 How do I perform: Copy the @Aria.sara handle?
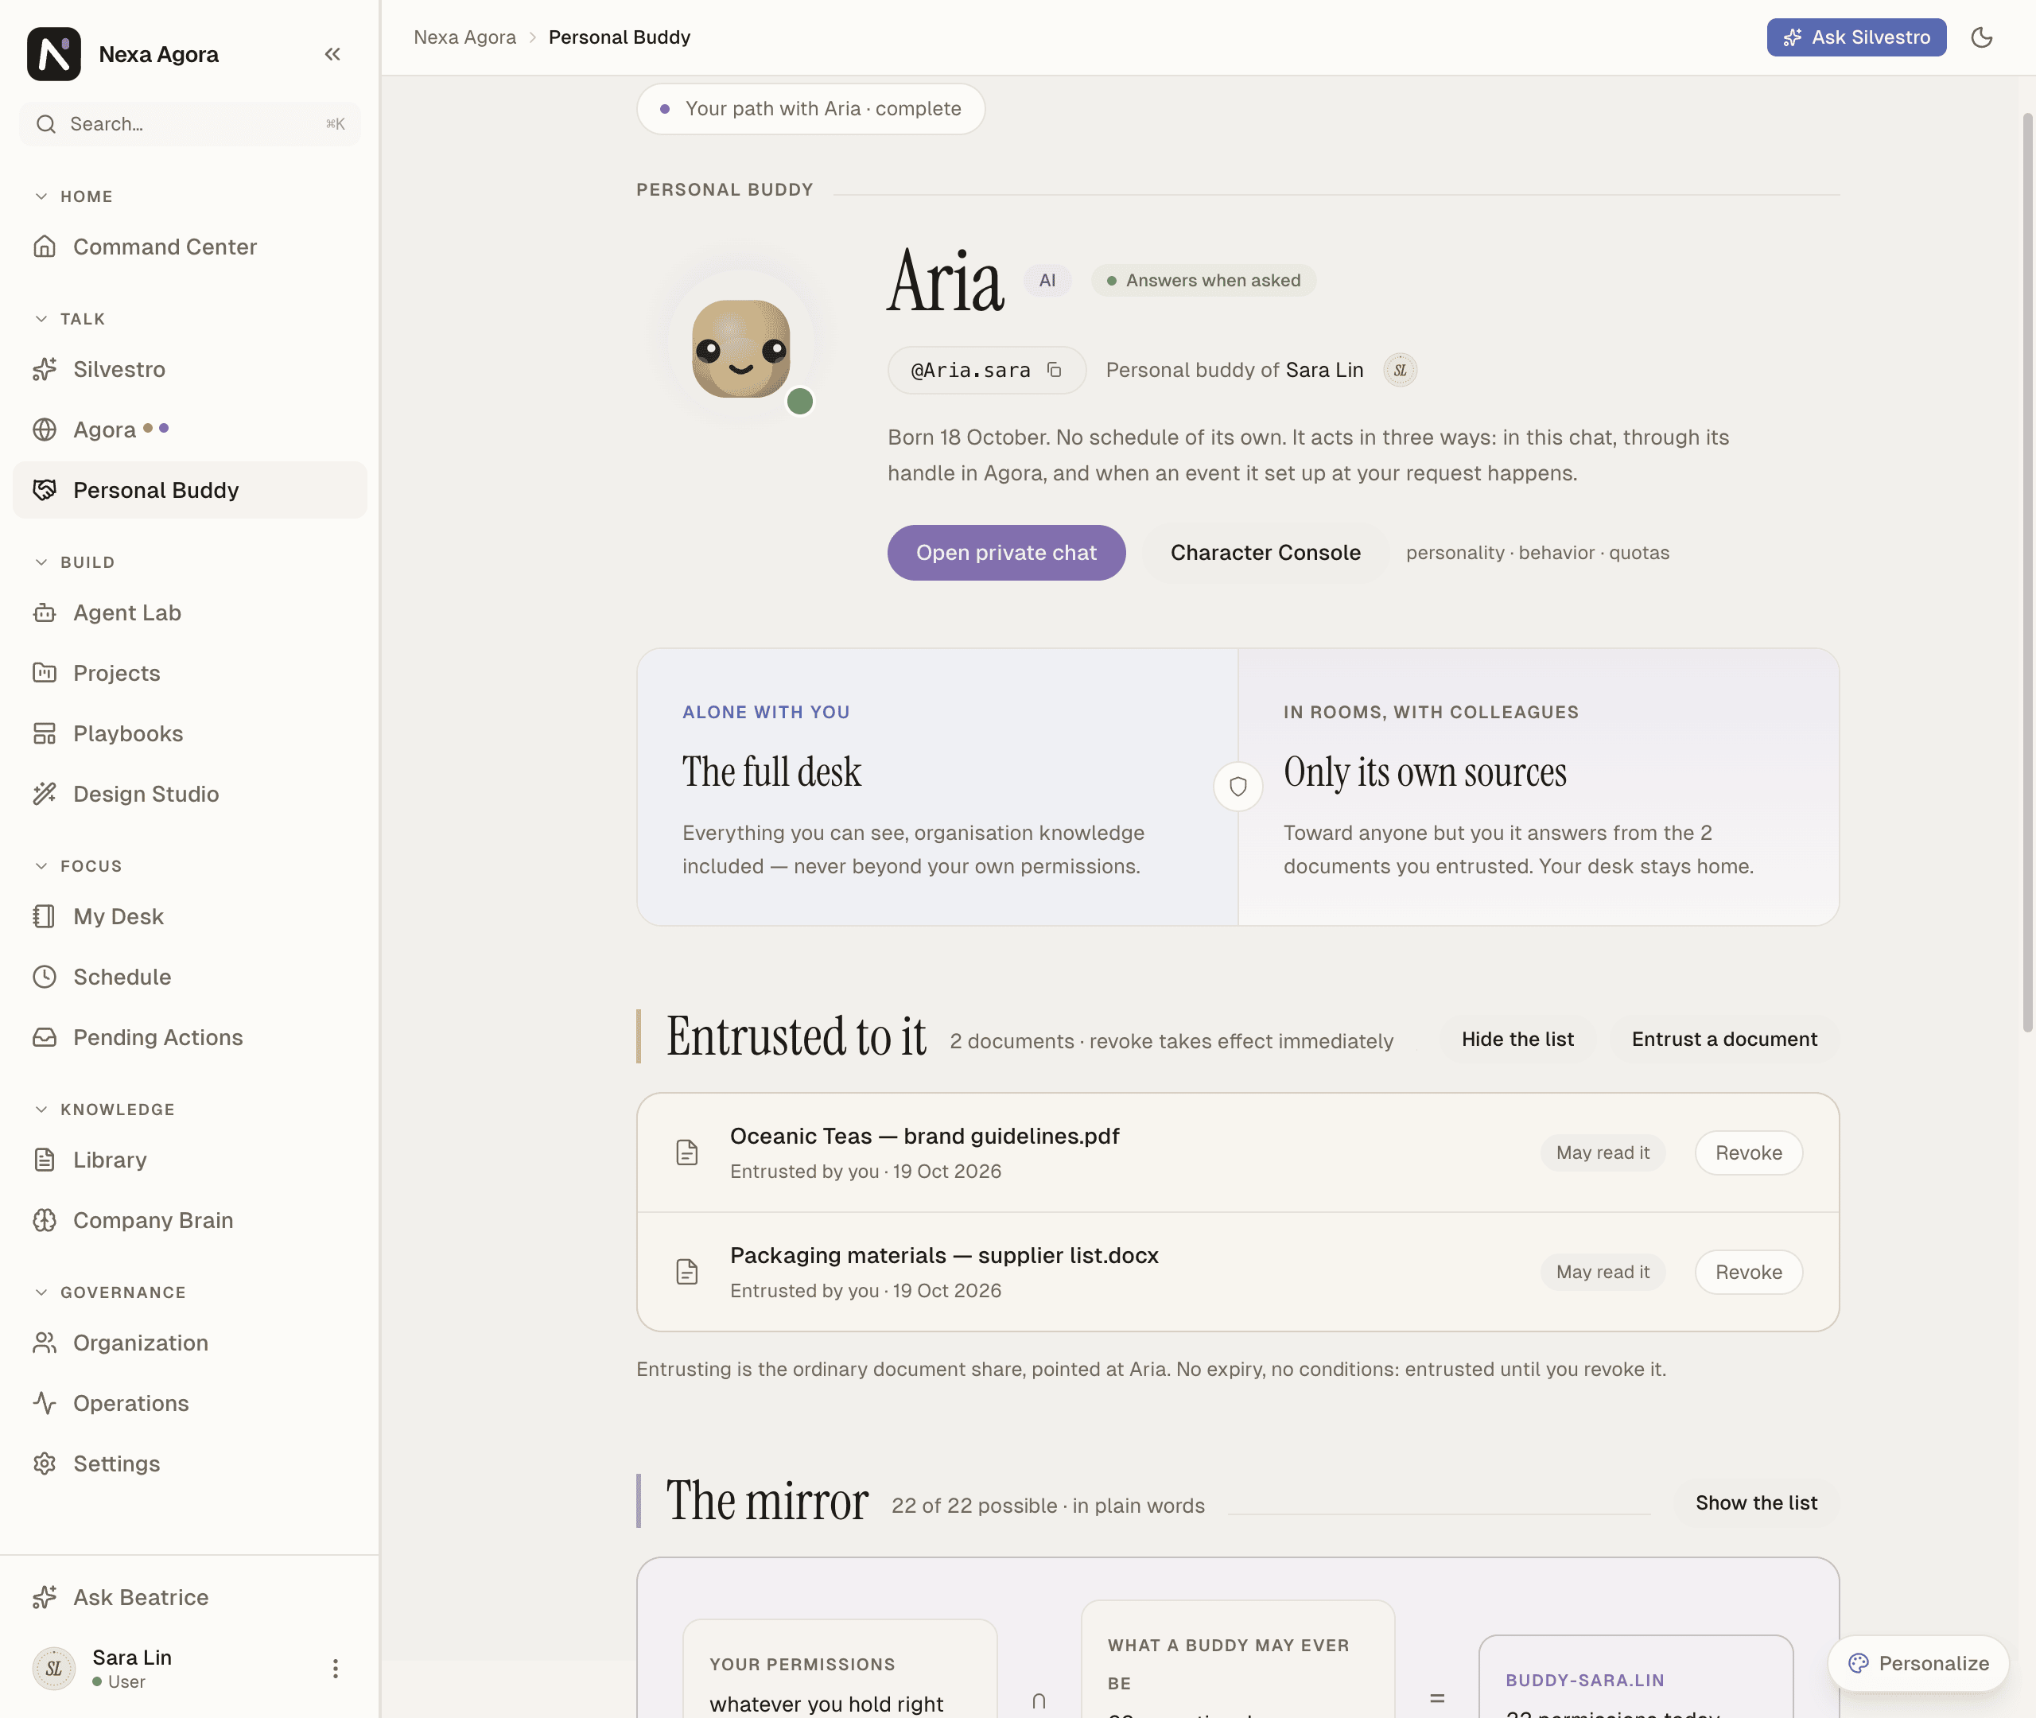coord(1055,370)
